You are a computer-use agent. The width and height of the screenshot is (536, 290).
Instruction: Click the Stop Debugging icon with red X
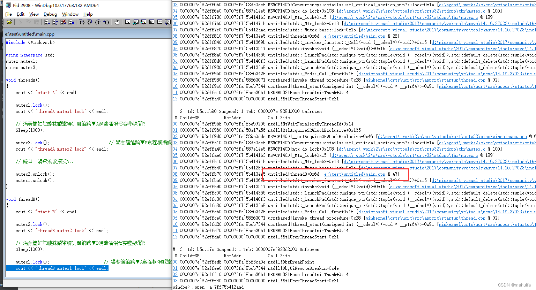pos(63,22)
